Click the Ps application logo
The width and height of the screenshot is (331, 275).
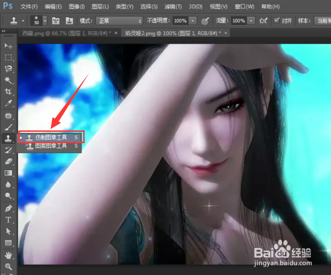tap(8, 6)
